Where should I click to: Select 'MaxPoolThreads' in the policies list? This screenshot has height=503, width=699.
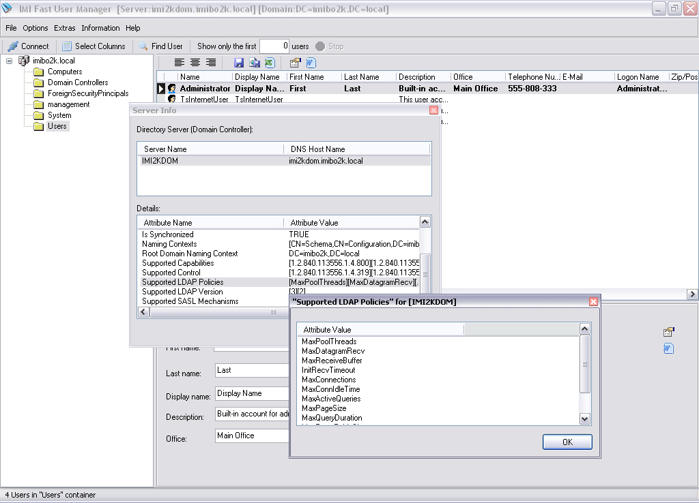click(x=329, y=341)
